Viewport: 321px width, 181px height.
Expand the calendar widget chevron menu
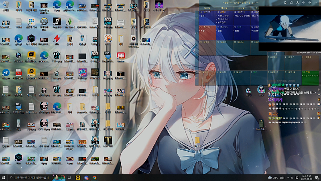[316, 2]
